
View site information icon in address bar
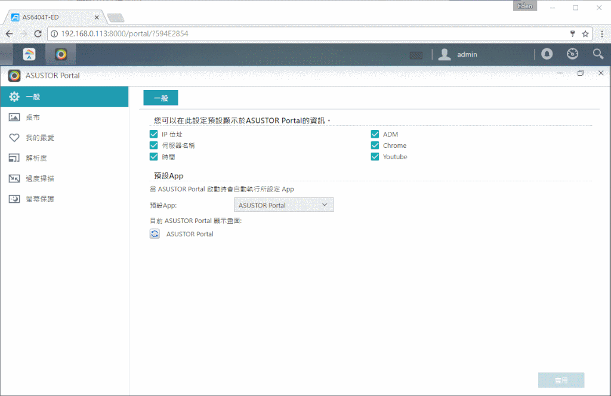click(54, 34)
